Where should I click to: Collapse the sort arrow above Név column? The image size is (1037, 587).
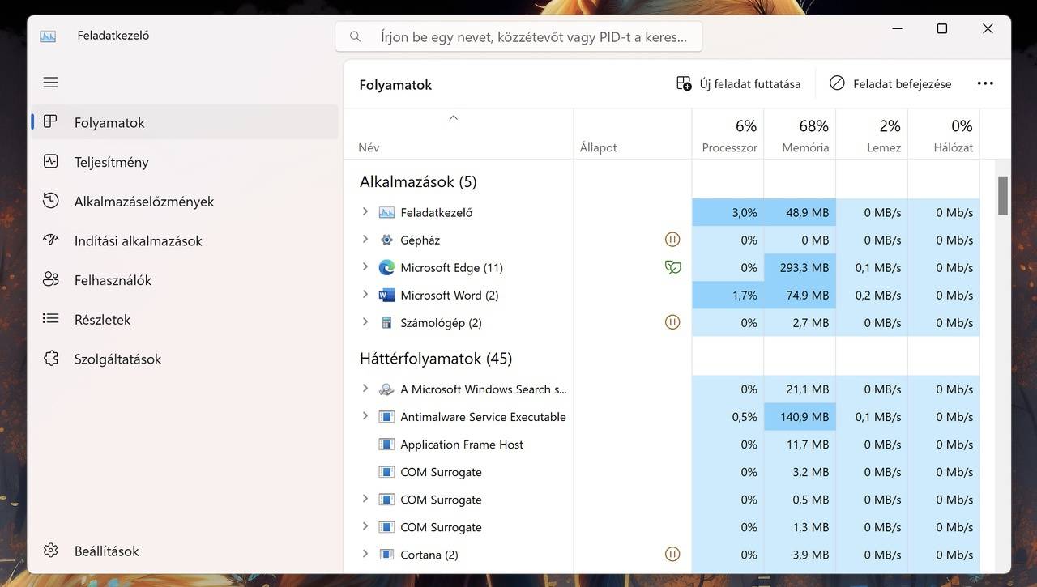pos(454,117)
